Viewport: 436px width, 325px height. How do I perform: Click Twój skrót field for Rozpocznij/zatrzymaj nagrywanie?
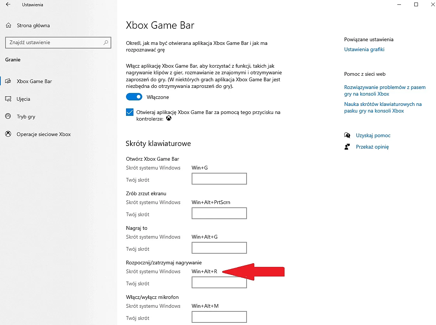pyautogui.click(x=219, y=282)
